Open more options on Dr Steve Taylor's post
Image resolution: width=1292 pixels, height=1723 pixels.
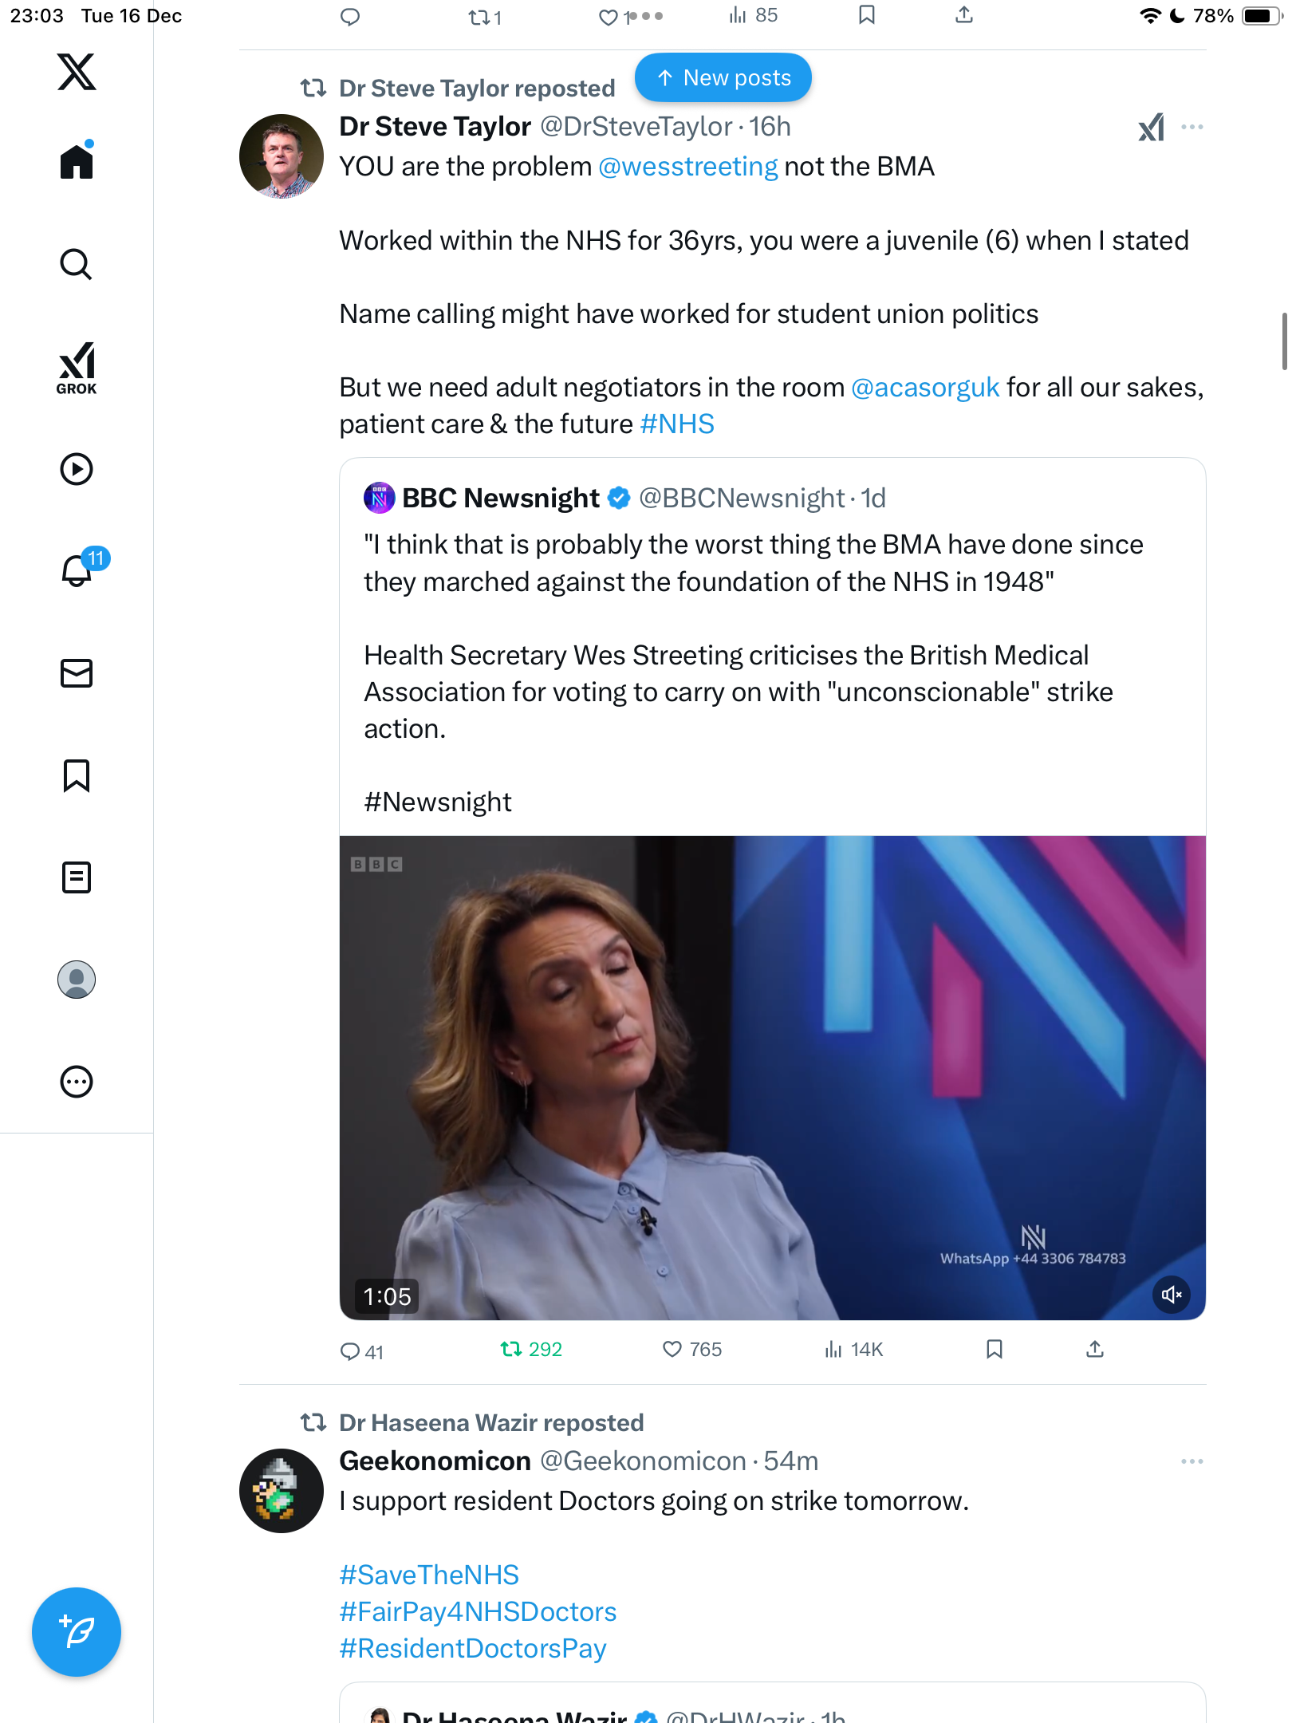tap(1192, 128)
